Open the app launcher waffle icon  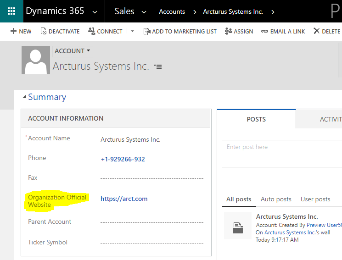coord(11,11)
